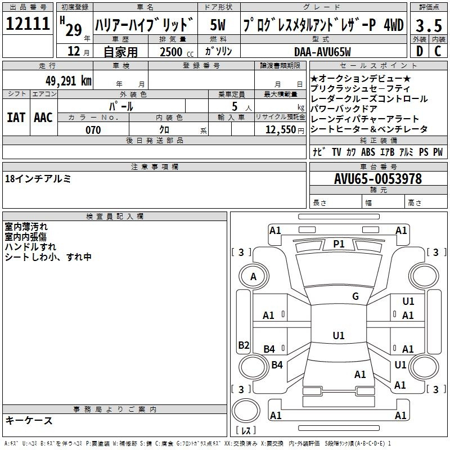Viewport: 450px width, 450px height.
Task: Select the shift type IAT
Action: point(16,118)
